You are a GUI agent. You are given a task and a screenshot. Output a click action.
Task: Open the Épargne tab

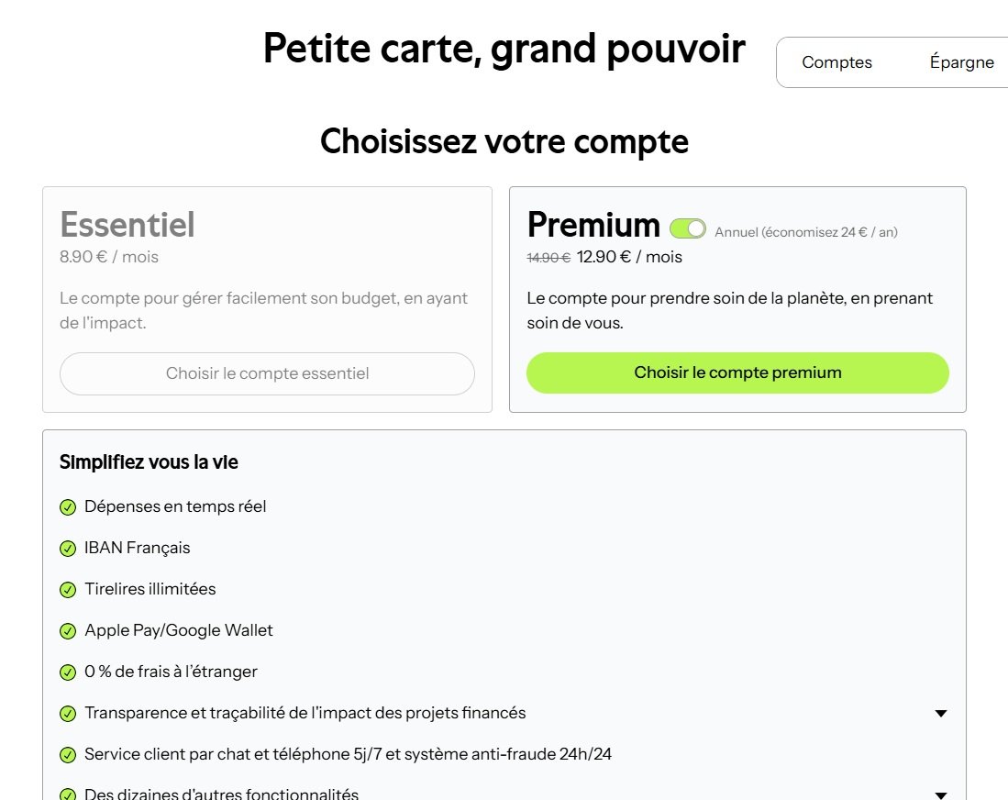click(963, 61)
